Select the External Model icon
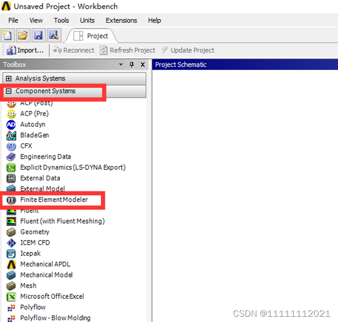The height and width of the screenshot is (322, 338). (x=11, y=188)
